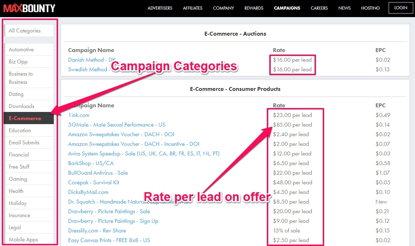
Task: Open the BullGuard Antivirus - Sale campaign
Action: [x=98, y=173]
